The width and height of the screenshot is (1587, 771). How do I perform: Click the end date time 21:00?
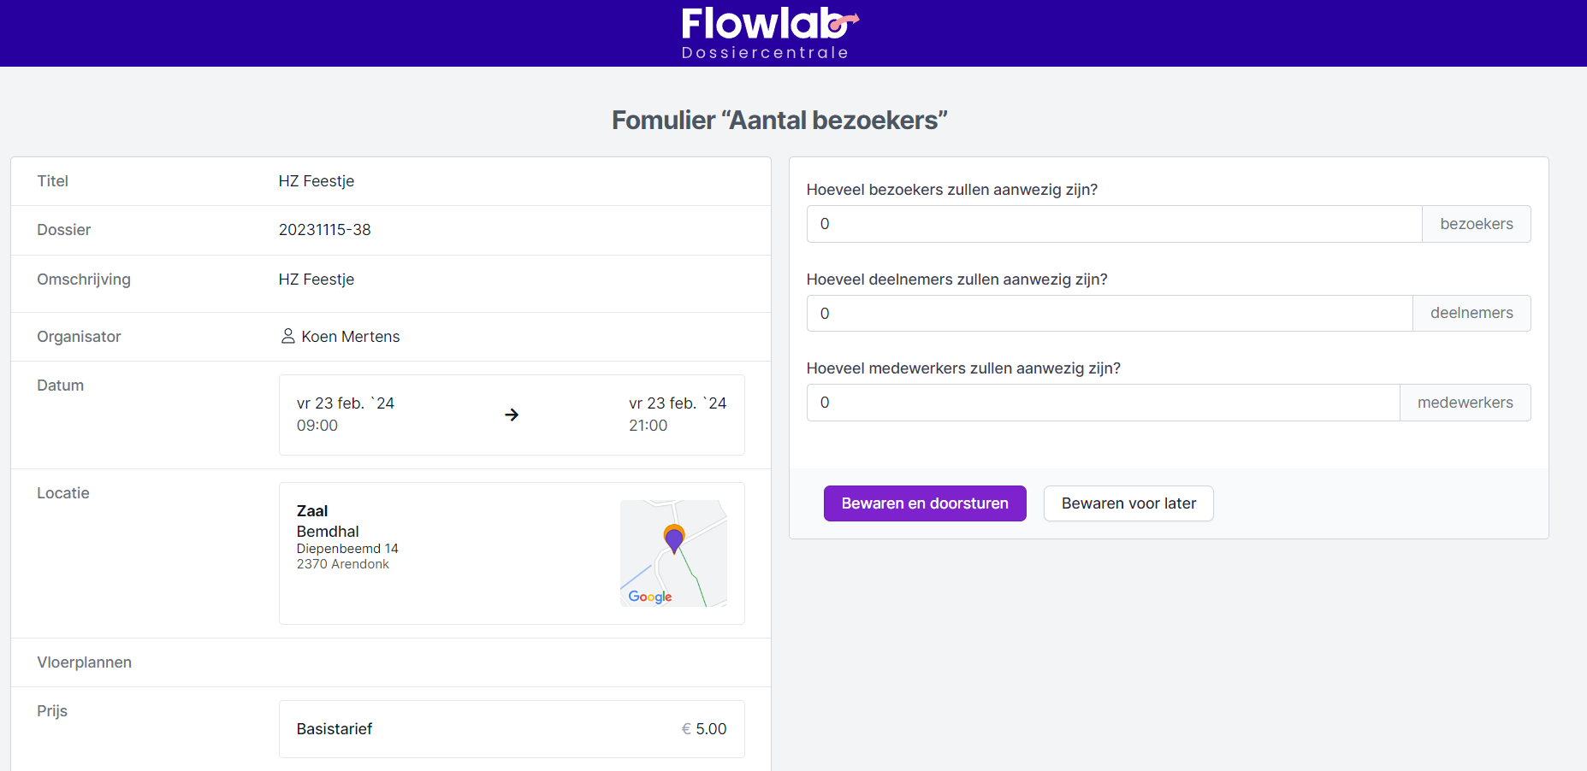click(x=648, y=426)
